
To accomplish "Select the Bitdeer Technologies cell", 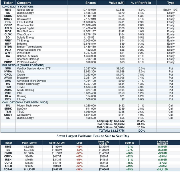I will (x=29, y=47).
